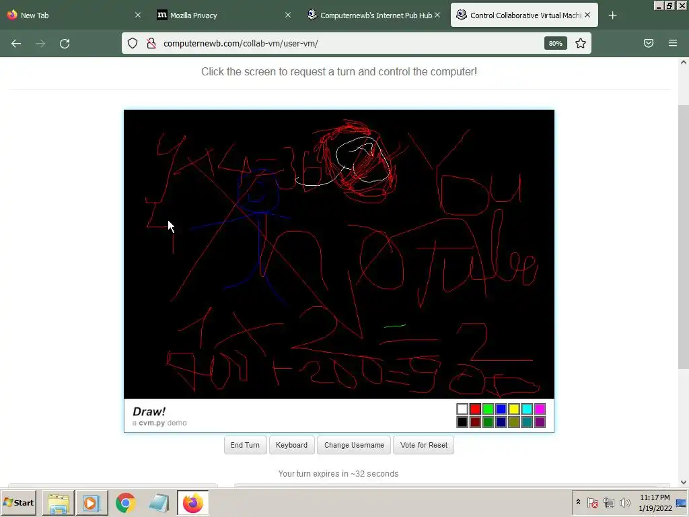Select the purple color swatch
689x517 pixels.
pyautogui.click(x=540, y=422)
